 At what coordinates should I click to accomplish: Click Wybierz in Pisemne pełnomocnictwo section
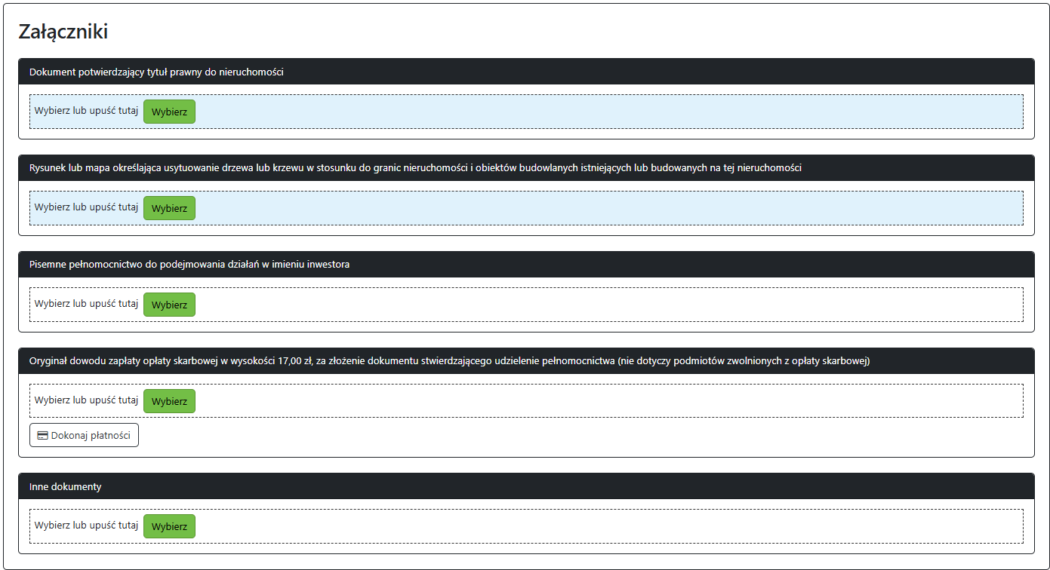coord(169,305)
